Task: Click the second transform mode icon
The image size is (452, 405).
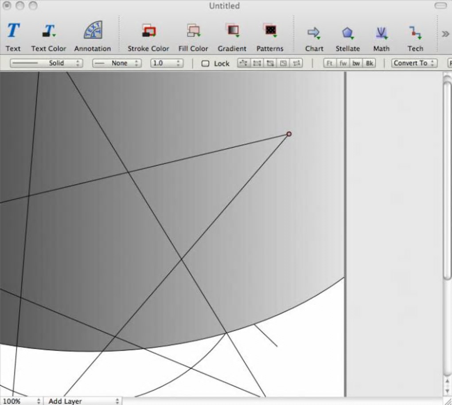Action: click(x=257, y=63)
